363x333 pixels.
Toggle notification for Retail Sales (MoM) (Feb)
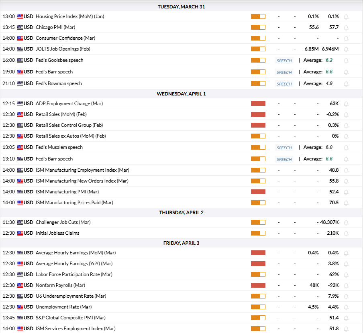[346, 115]
